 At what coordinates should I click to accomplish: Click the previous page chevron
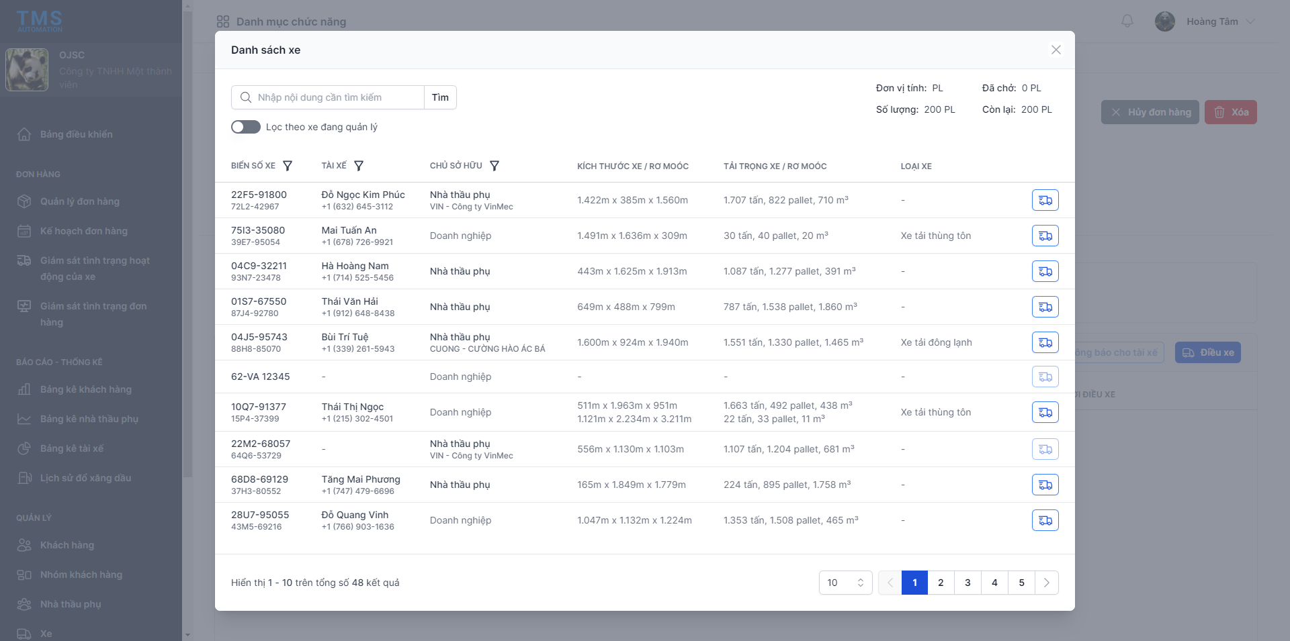(x=890, y=583)
